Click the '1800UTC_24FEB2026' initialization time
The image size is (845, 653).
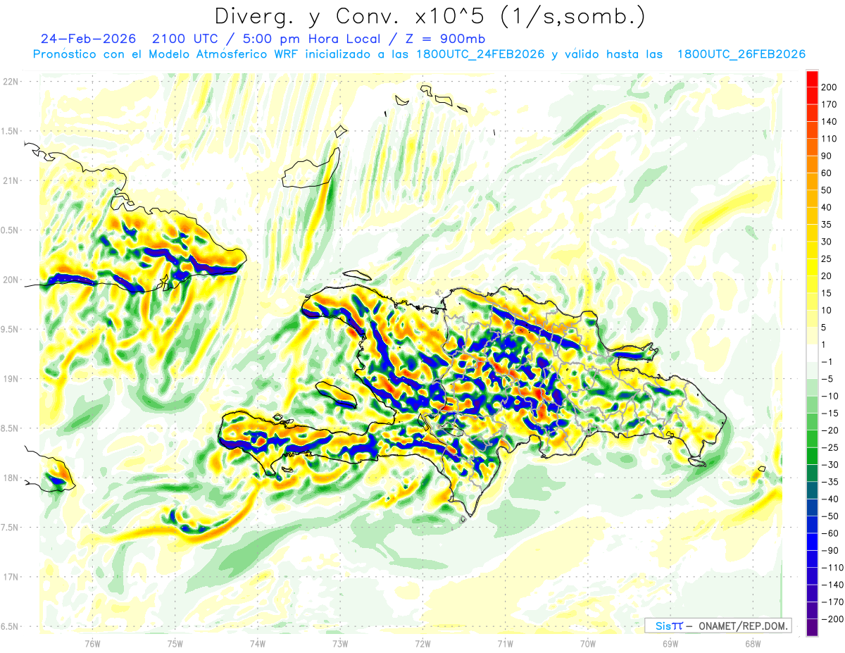(x=480, y=54)
